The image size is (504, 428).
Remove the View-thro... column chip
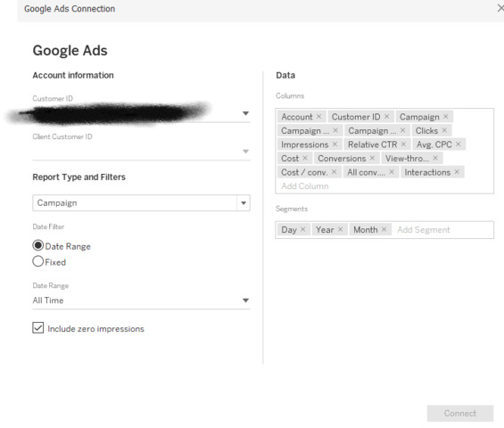point(435,158)
